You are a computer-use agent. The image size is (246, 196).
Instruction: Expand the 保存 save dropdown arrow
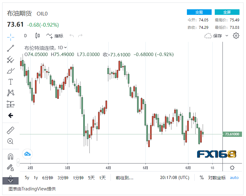[x=227, y=36]
